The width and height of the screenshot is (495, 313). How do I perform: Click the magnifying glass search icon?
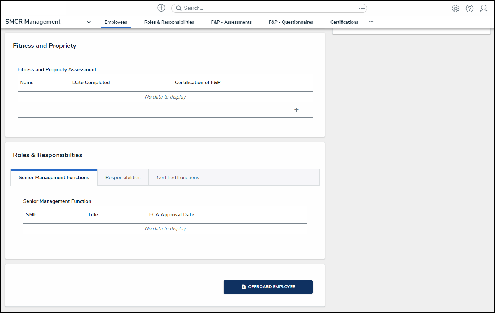pos(179,8)
